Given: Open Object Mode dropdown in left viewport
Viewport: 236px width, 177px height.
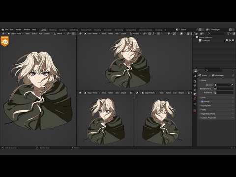Looking at the screenshot, I should [16, 33].
